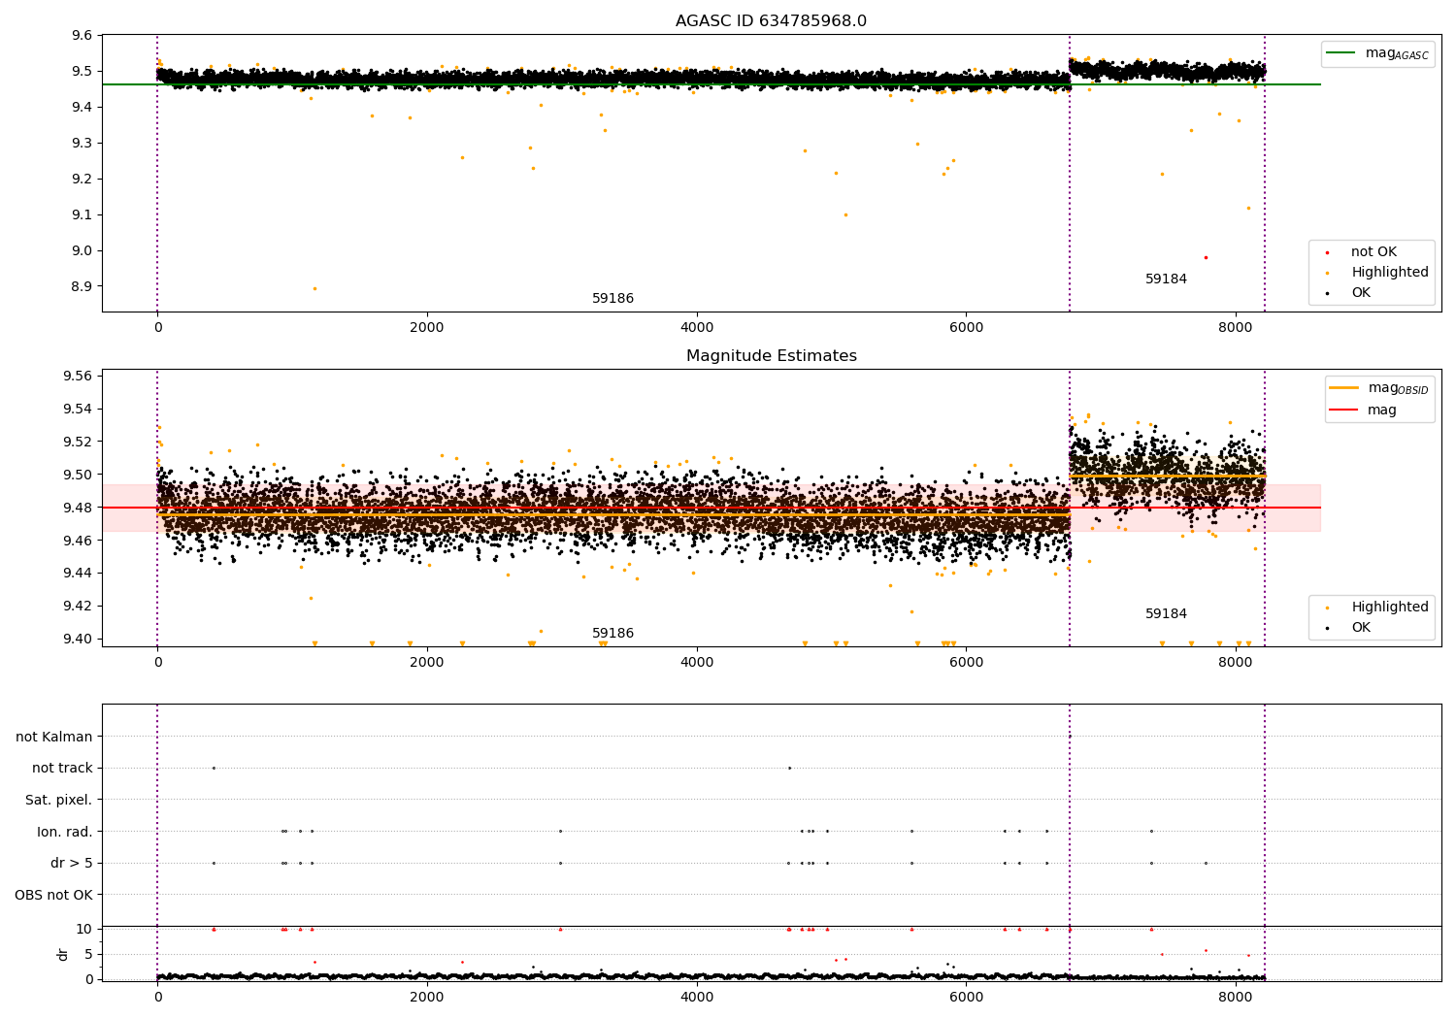Click the 59184 label in the top plot
This screenshot has width=1456, height=1019.
1166,279
